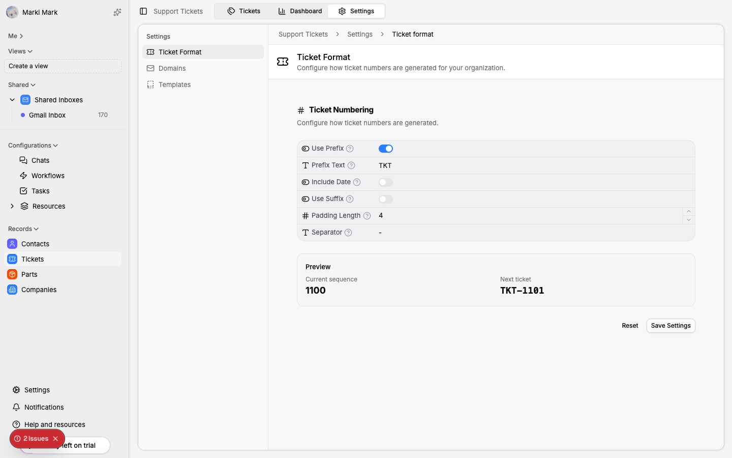Increase Padding Length with up arrow
Screen dimensions: 732x458
689,212
